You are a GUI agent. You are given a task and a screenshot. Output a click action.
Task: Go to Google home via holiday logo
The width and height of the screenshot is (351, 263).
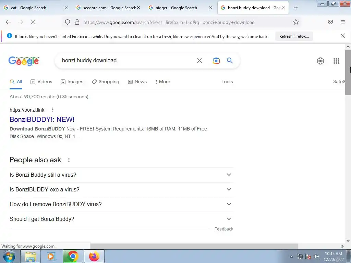click(x=24, y=61)
